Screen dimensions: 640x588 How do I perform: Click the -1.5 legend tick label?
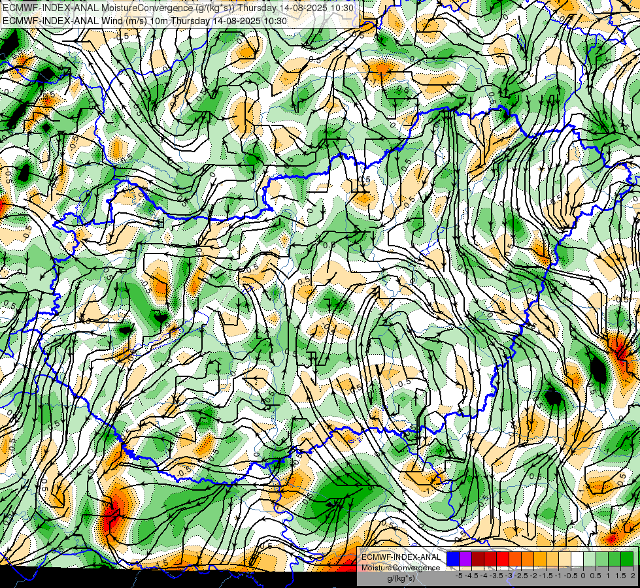pos(546,576)
